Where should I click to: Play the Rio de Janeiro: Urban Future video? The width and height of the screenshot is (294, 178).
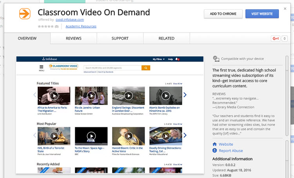[91, 96]
